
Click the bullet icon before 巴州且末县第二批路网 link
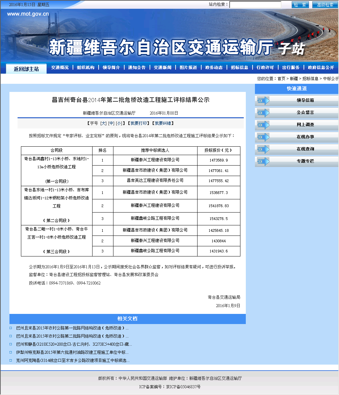tap(10, 336)
